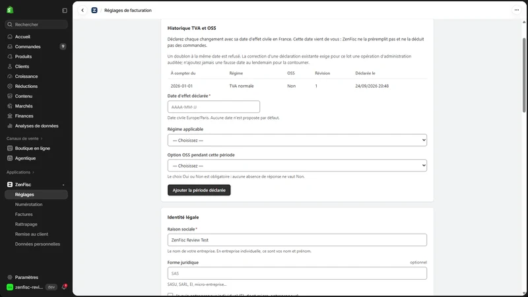Open the three-dots more actions menu

pos(517,10)
